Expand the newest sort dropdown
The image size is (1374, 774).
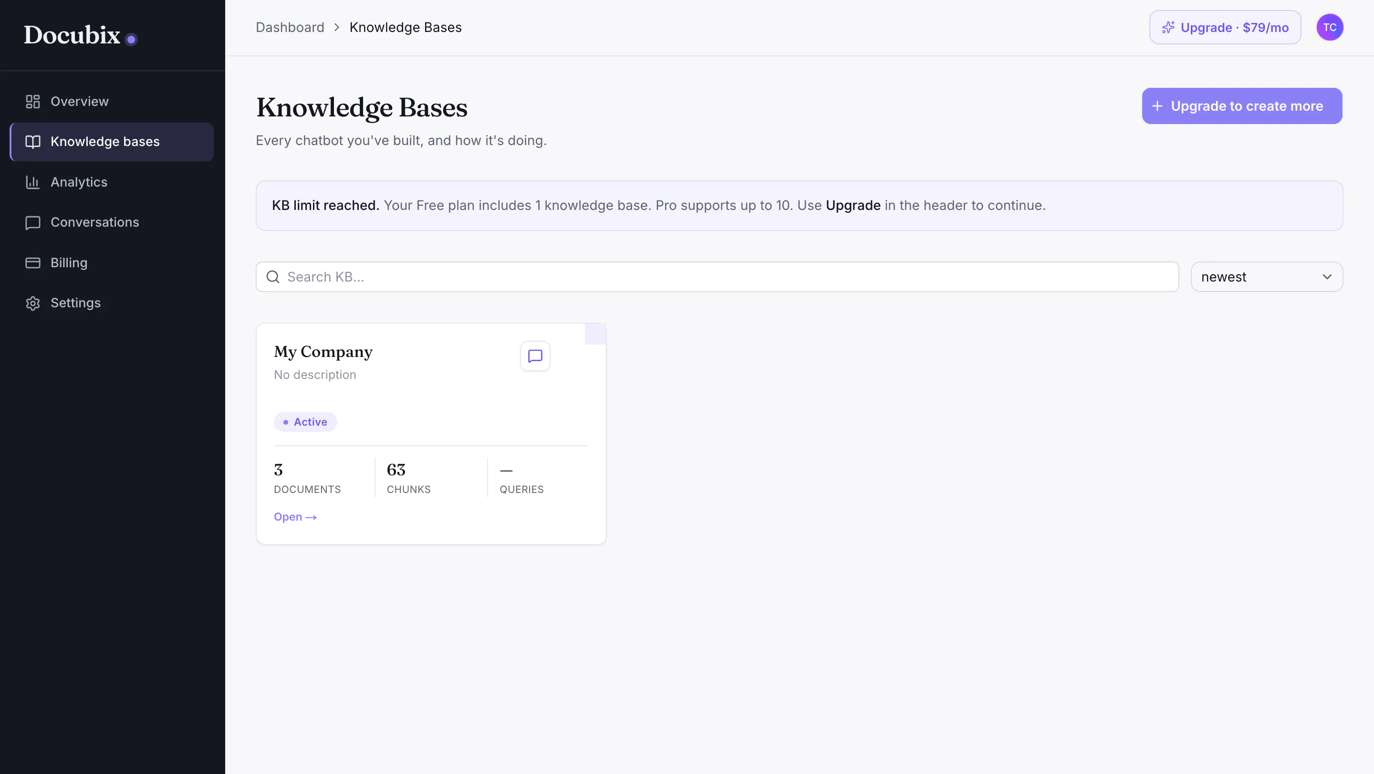[x=1267, y=277]
